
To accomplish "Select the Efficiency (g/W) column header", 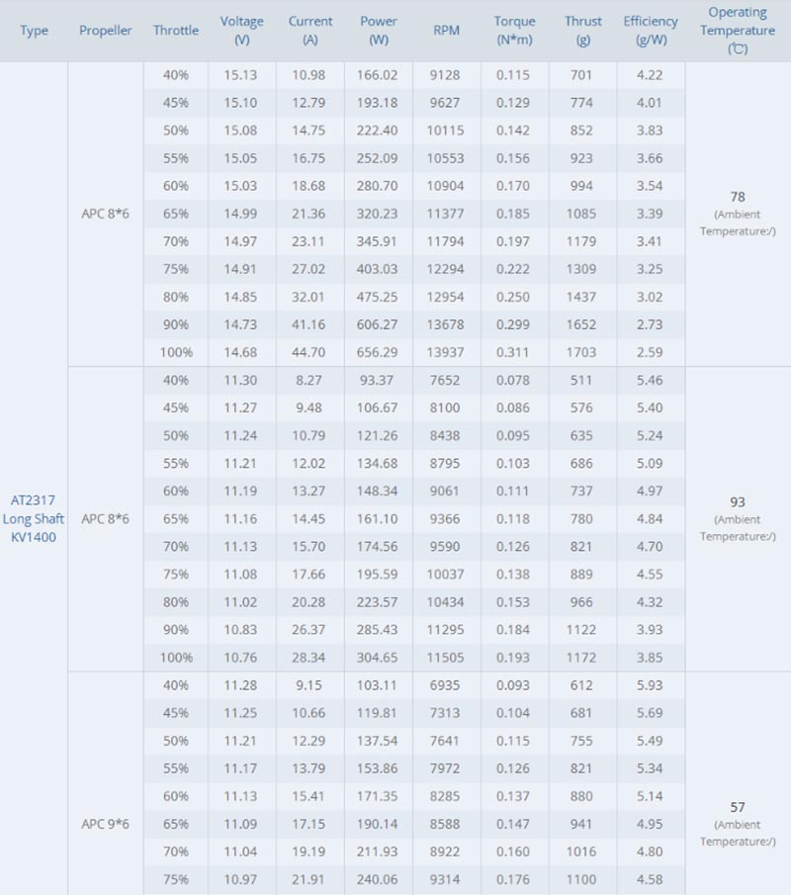I will pyautogui.click(x=651, y=31).
